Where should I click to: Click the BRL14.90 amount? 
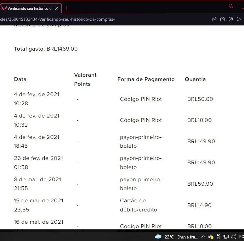[199, 205]
